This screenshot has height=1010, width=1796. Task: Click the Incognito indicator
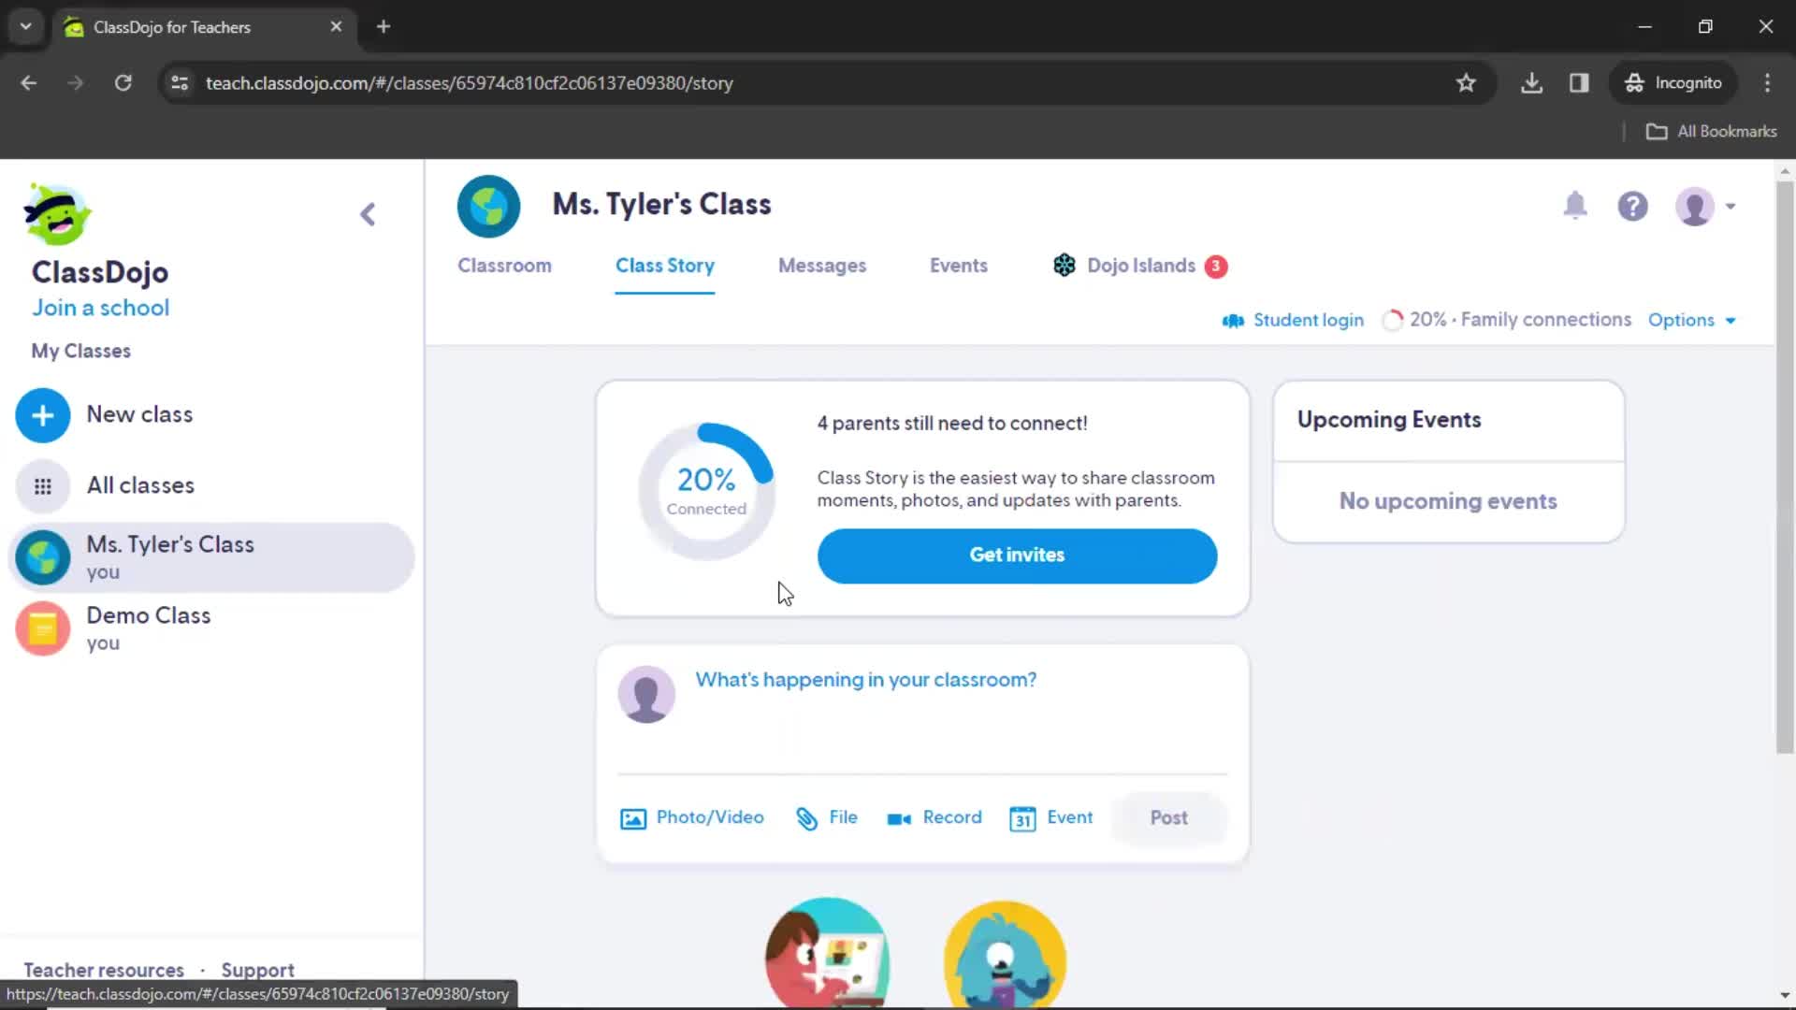(x=1673, y=83)
